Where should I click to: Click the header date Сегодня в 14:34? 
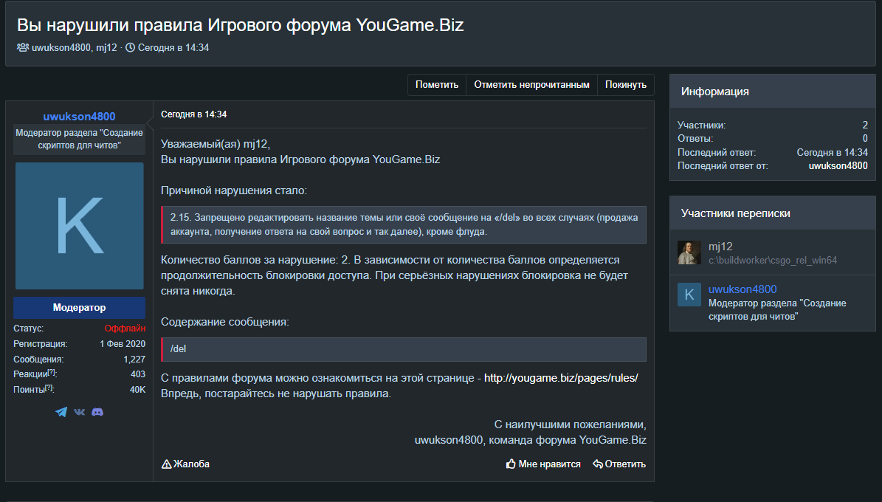tap(173, 48)
